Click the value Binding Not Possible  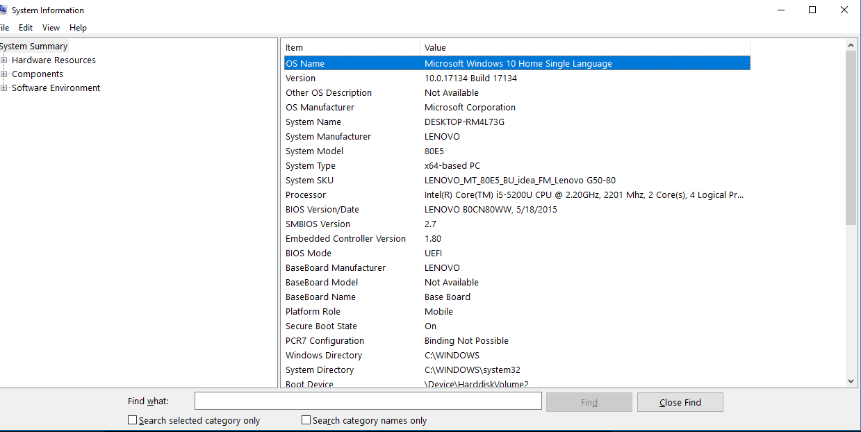[466, 341]
